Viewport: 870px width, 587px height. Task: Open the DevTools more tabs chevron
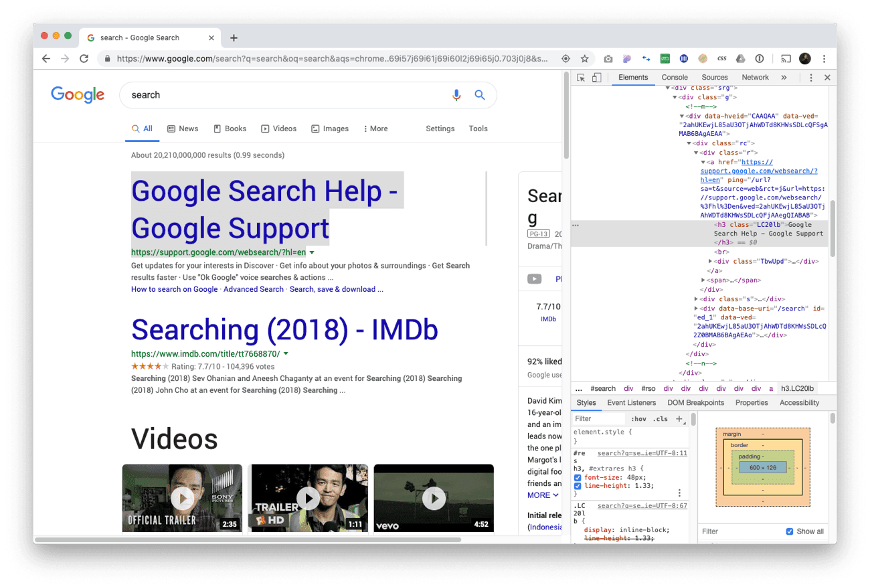coord(784,78)
